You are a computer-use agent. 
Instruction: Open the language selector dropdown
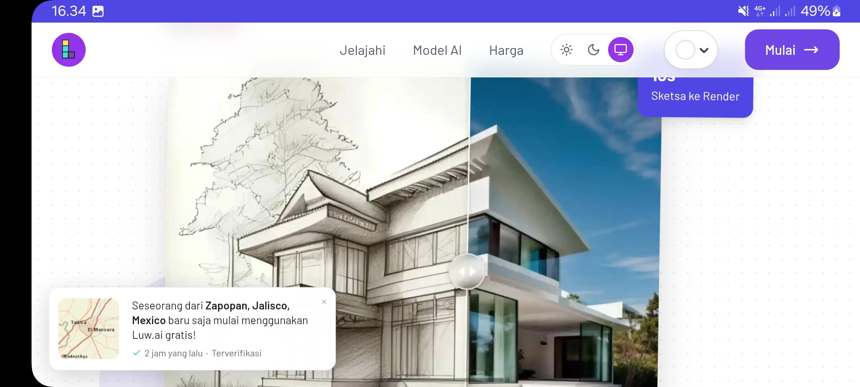691,50
